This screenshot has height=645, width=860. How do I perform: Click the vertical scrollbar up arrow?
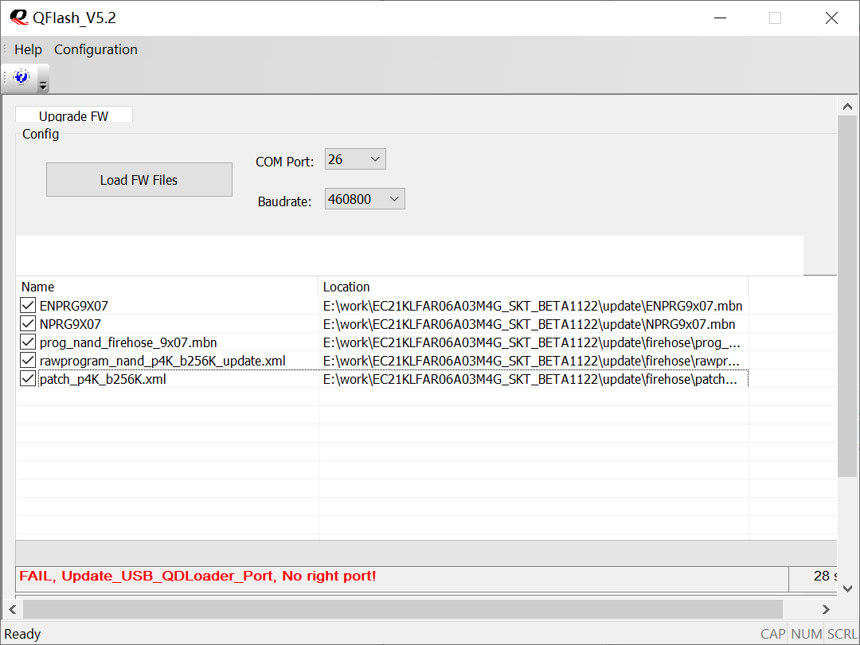(847, 107)
